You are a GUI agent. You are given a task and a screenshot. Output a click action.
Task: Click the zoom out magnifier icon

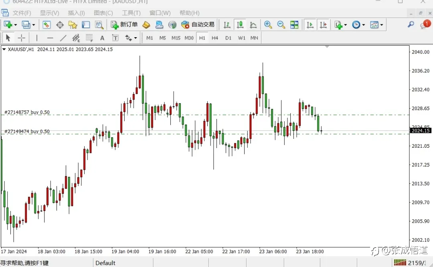click(x=281, y=25)
